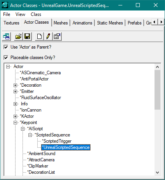Click the Unreal Editor icon in the title bar

[x=5, y=5]
